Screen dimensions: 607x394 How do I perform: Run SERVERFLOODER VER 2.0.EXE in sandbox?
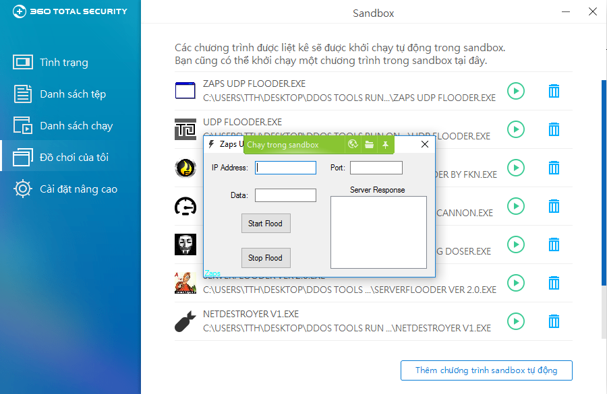(516, 283)
